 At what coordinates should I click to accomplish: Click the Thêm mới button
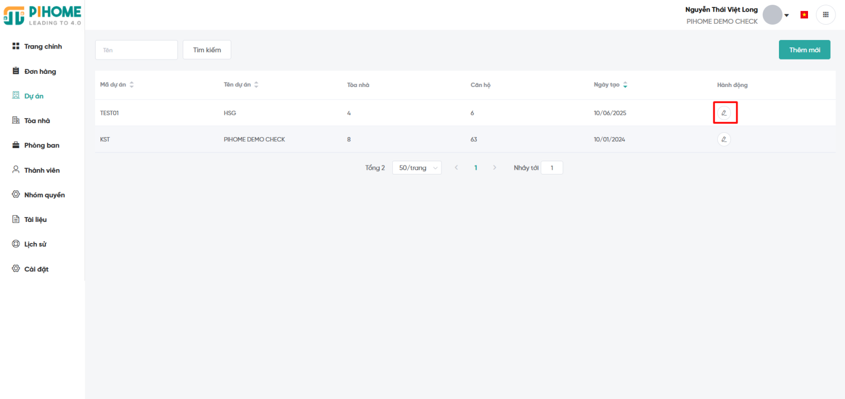point(804,50)
